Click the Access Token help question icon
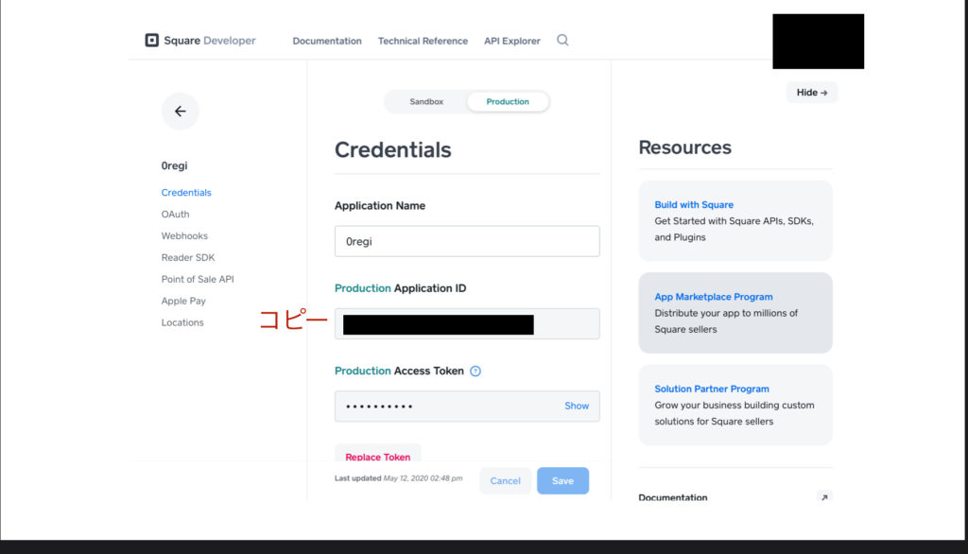Screen dimensions: 968x554 pos(475,372)
